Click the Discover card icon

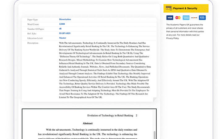point(194,18)
